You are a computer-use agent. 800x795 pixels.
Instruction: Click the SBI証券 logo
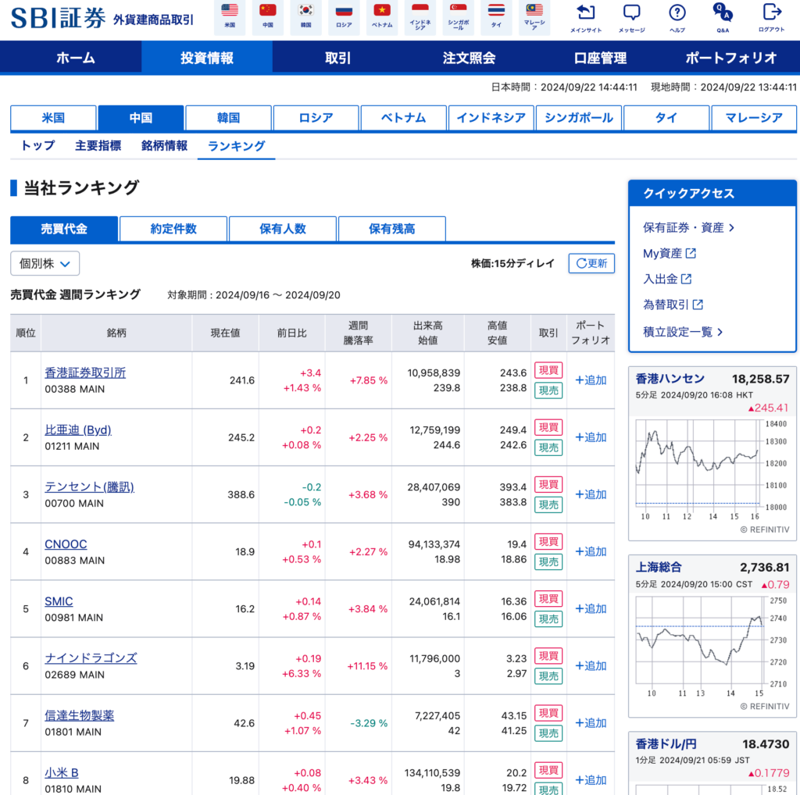(58, 19)
